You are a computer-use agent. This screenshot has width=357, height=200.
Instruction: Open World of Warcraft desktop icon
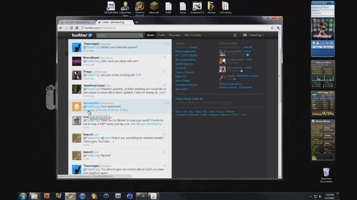click(x=140, y=8)
